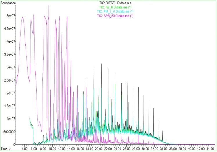
Task: Click the 8.00 time tick label
Action: (43, 149)
